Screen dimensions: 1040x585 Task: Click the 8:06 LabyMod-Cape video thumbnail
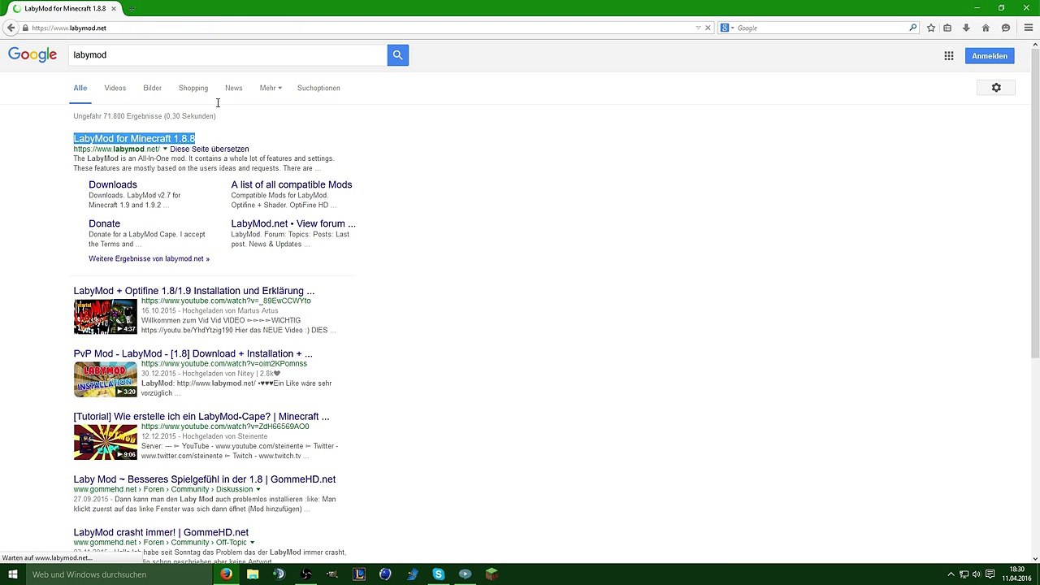tap(106, 442)
